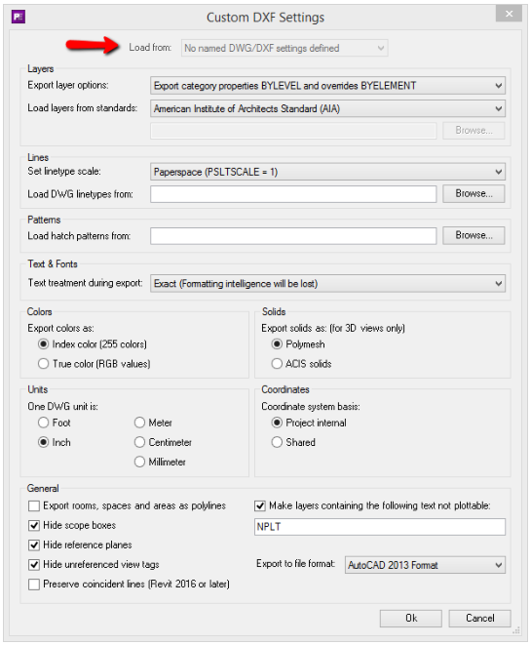Enable Export rooms, spaces and areas as polylines
Image resolution: width=531 pixels, height=645 pixels.
point(34,506)
